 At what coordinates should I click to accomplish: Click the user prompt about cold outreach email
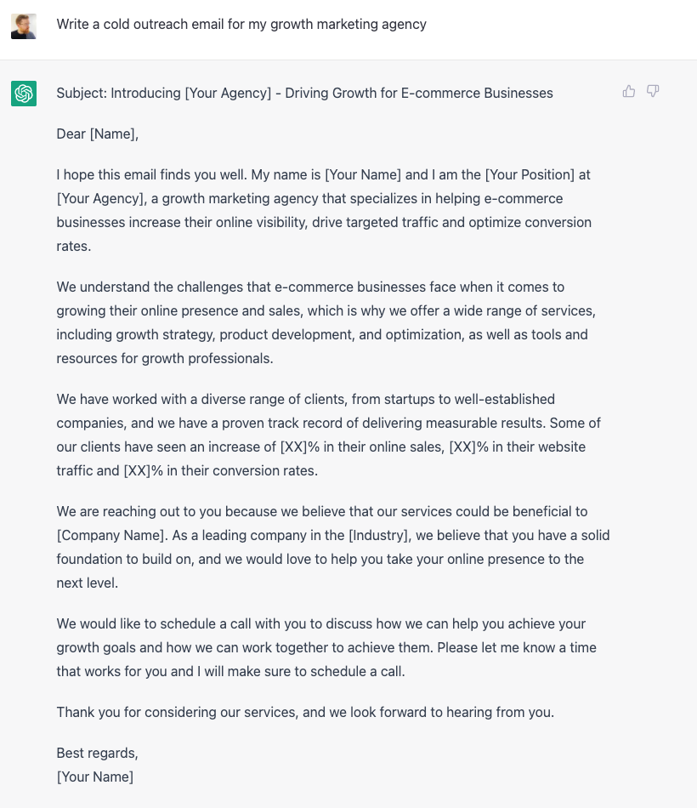coord(241,24)
